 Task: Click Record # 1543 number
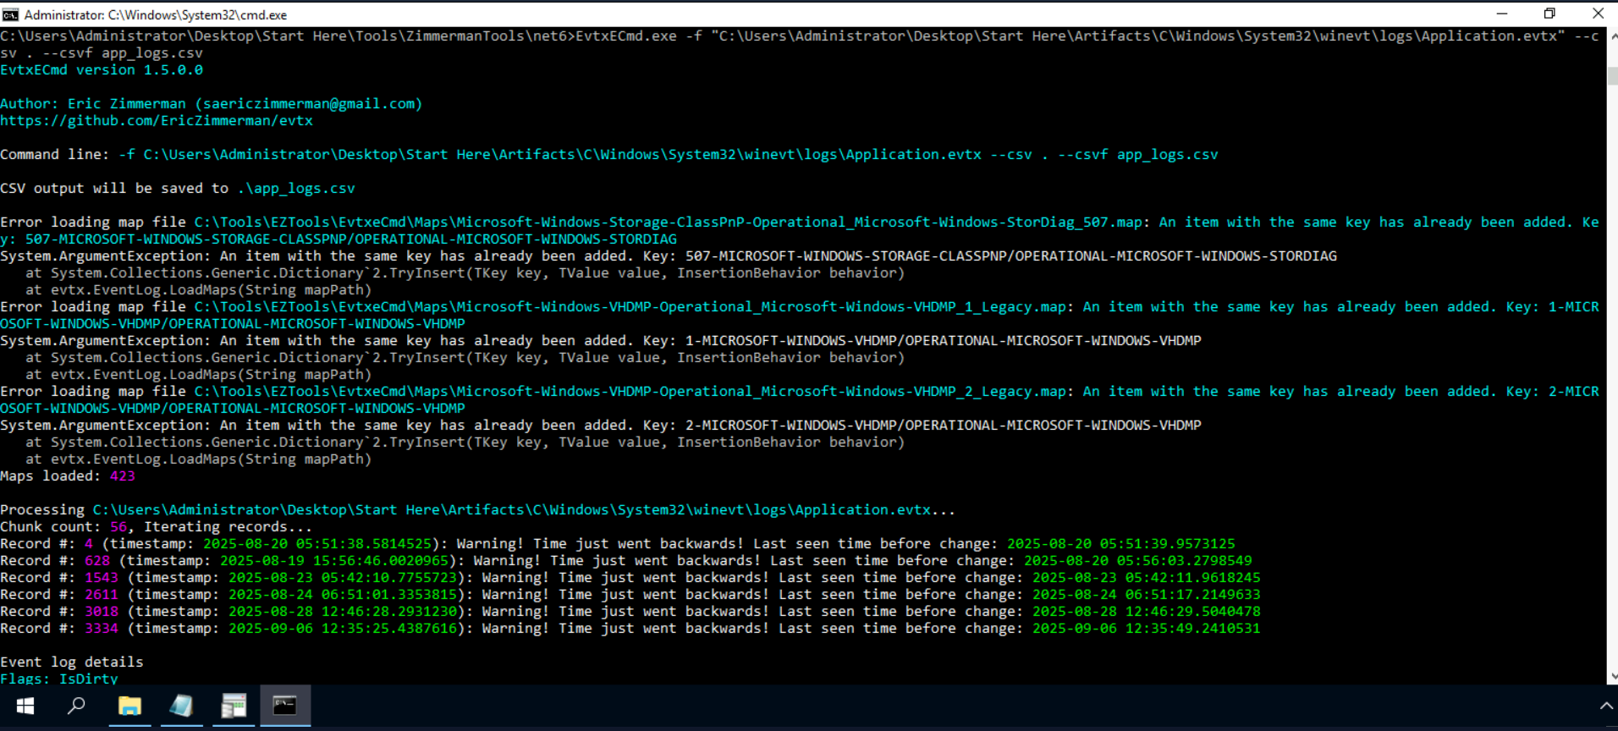pyautogui.click(x=102, y=577)
